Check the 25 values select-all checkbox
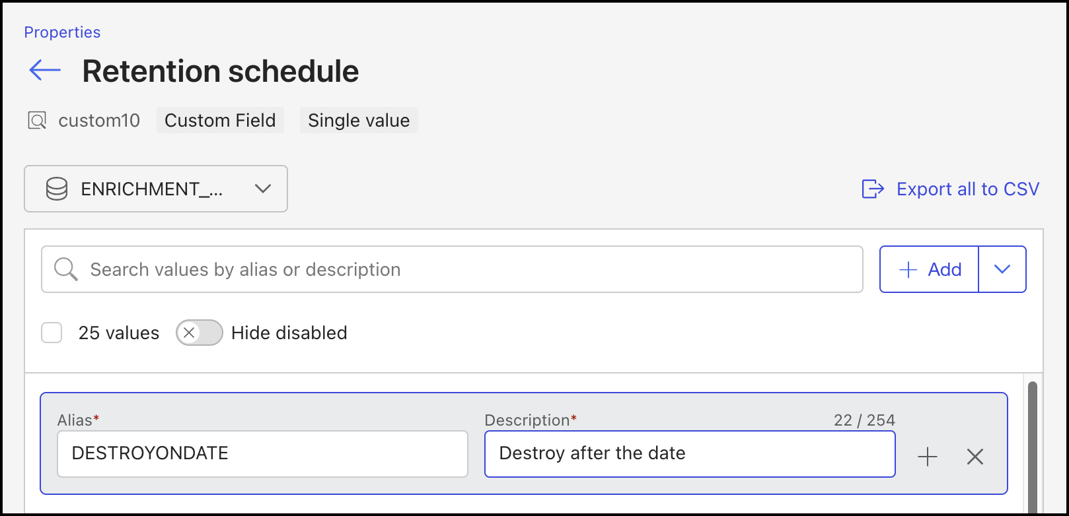Viewport: 1069px width, 516px height. click(52, 333)
